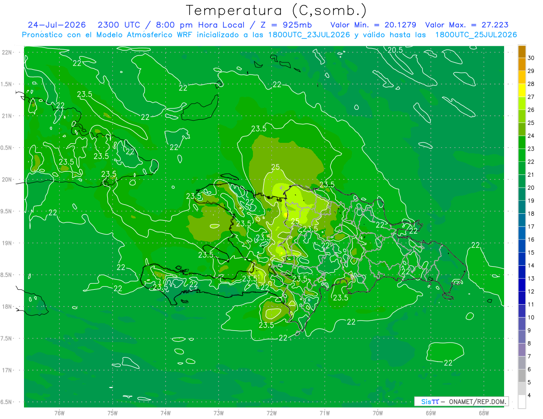Click the '68W' longitude axis label
This screenshot has height=419, width=543.
coord(484,413)
